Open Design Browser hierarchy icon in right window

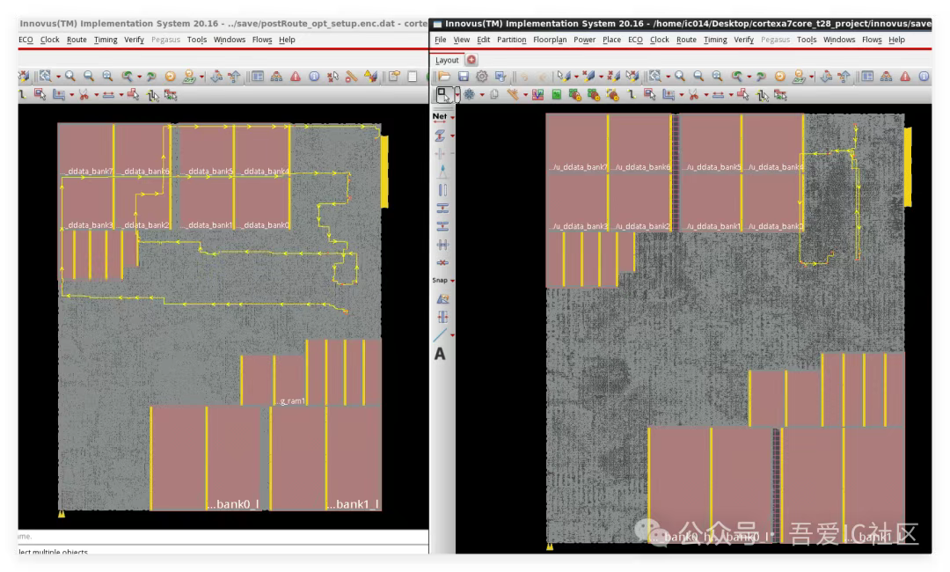tap(887, 77)
